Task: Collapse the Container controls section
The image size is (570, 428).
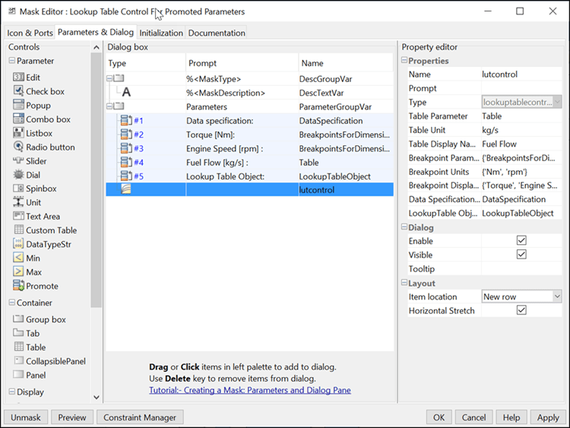Action: (x=11, y=303)
